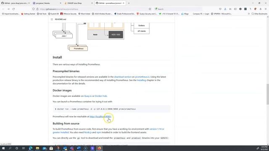269x151 pixels.
Task: Reload the page with the refresh icon
Action: [x=13, y=9]
